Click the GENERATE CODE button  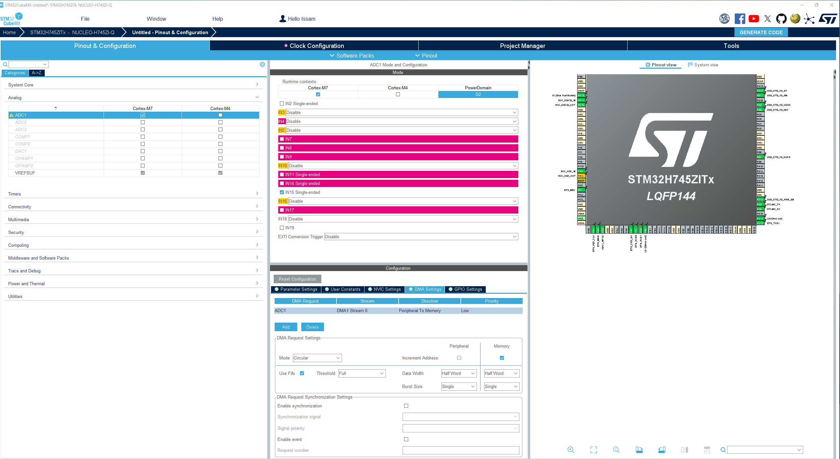761,32
